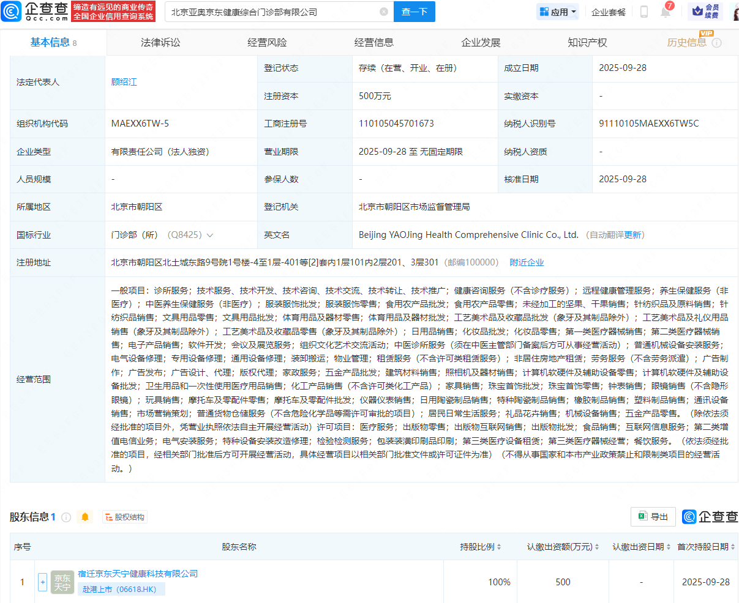Expand shareholder row with the plus icon
This screenshot has height=603, width=739.
[43, 582]
